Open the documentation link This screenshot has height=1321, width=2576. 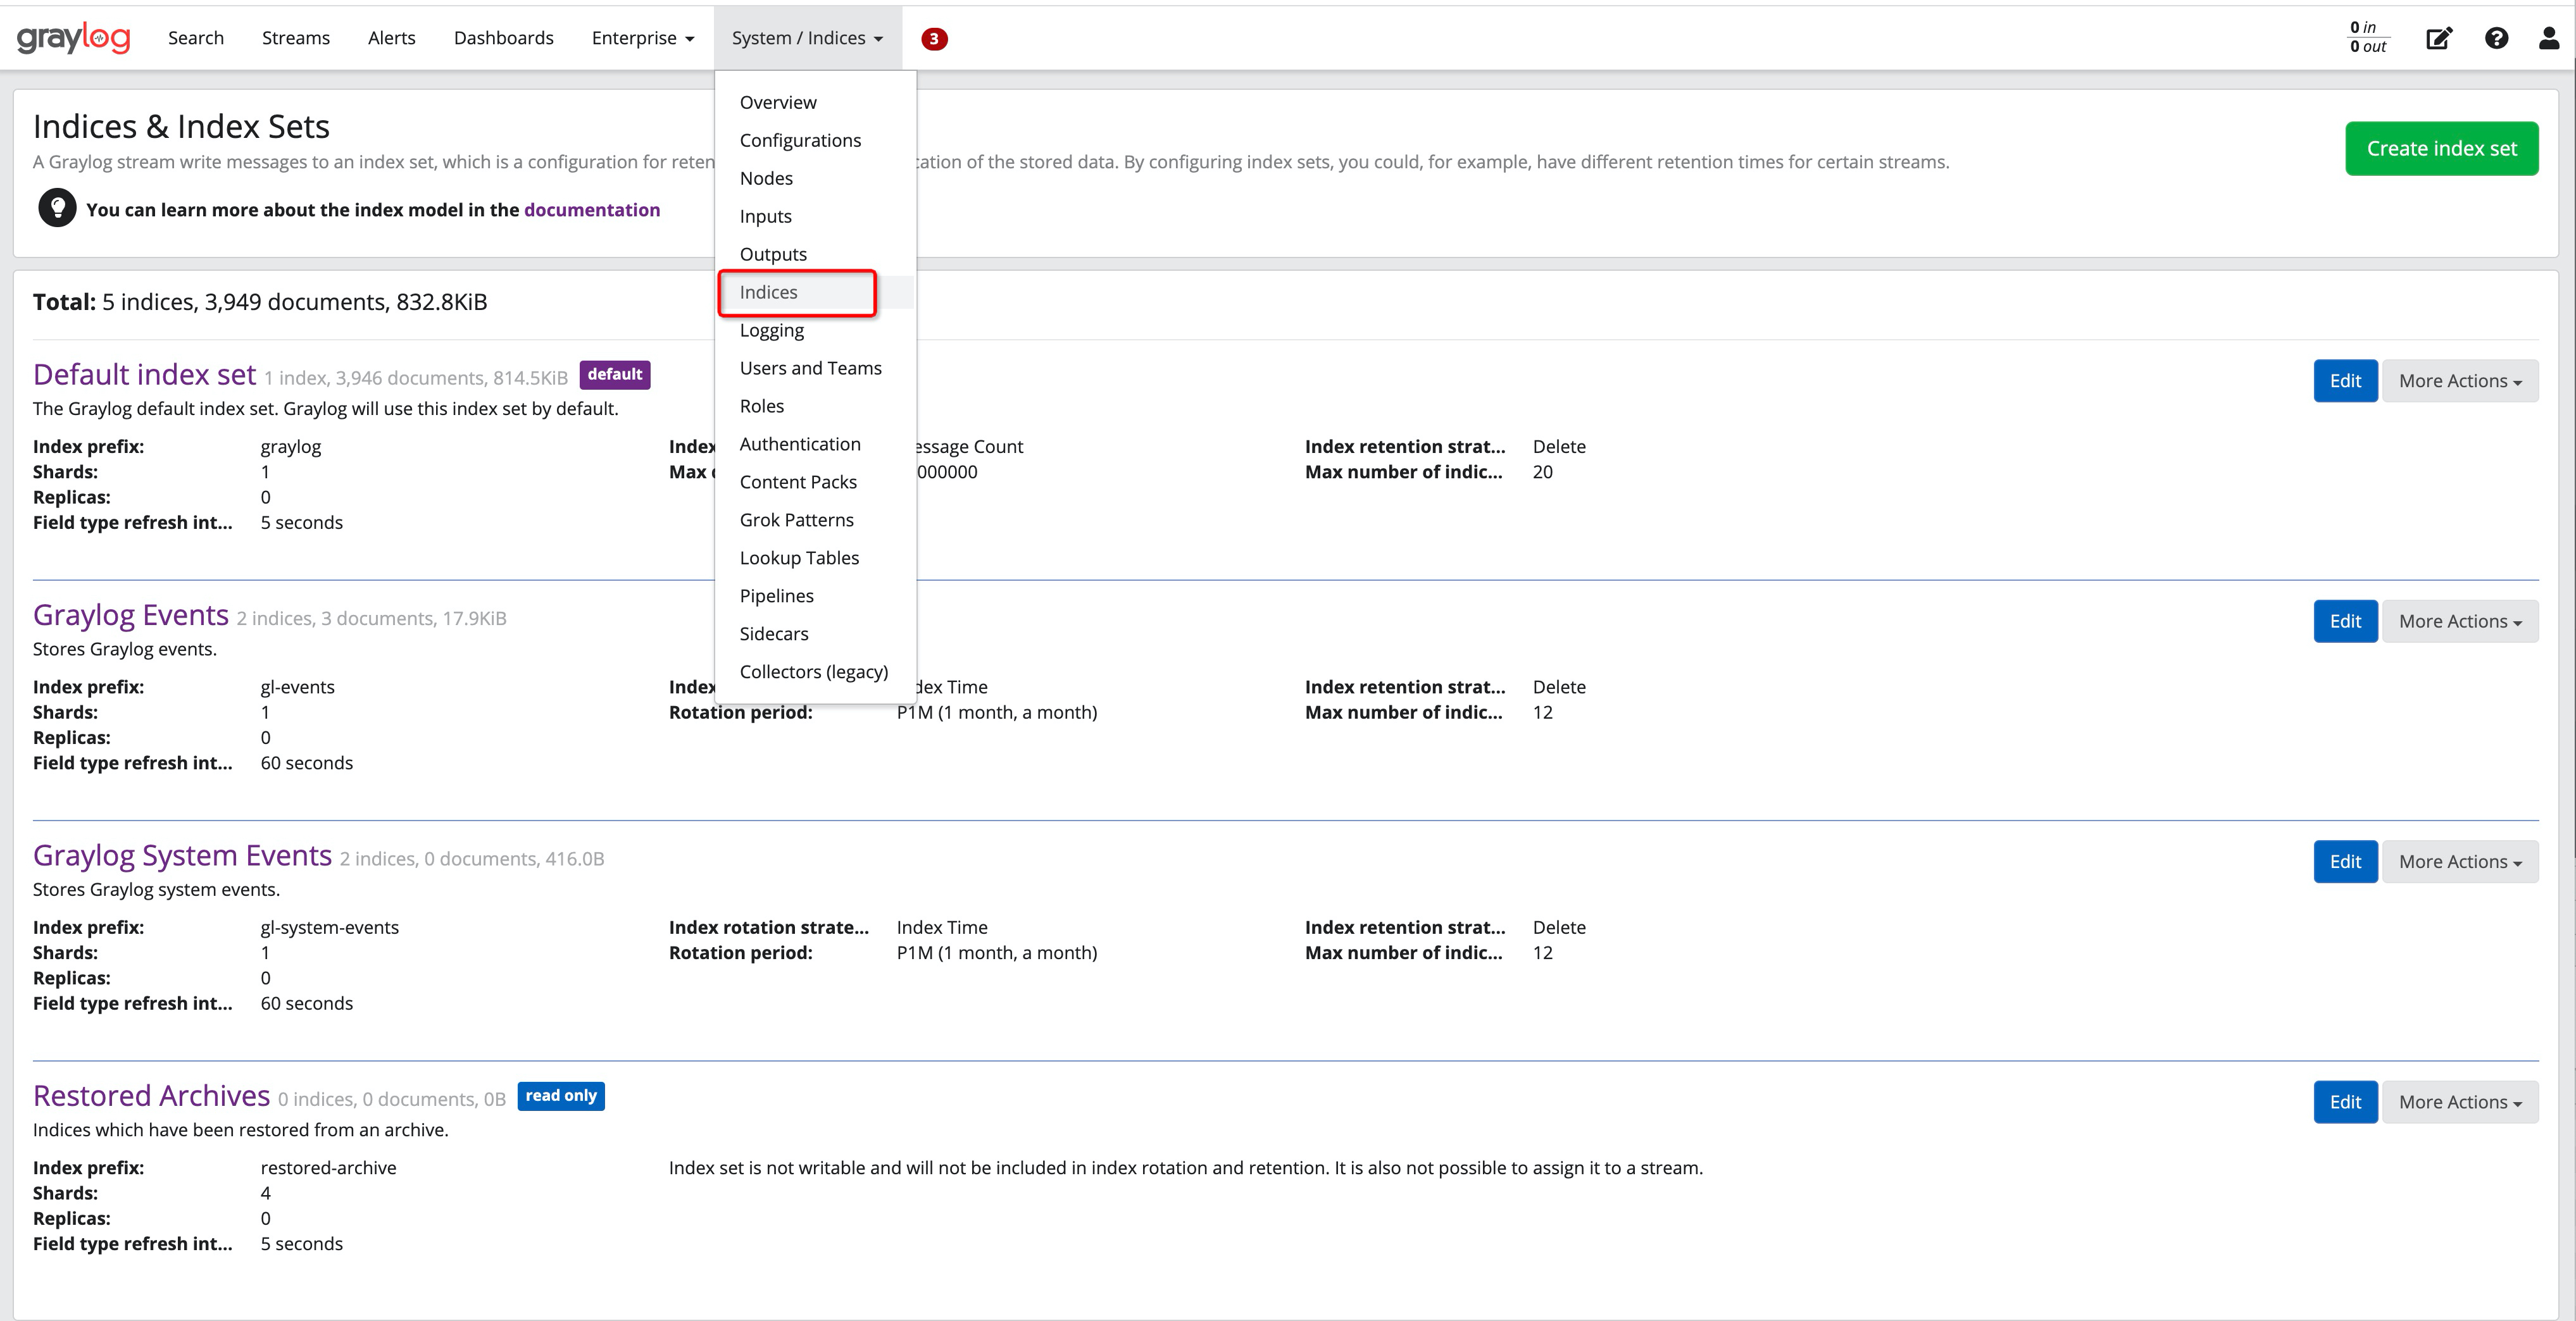tap(591, 209)
